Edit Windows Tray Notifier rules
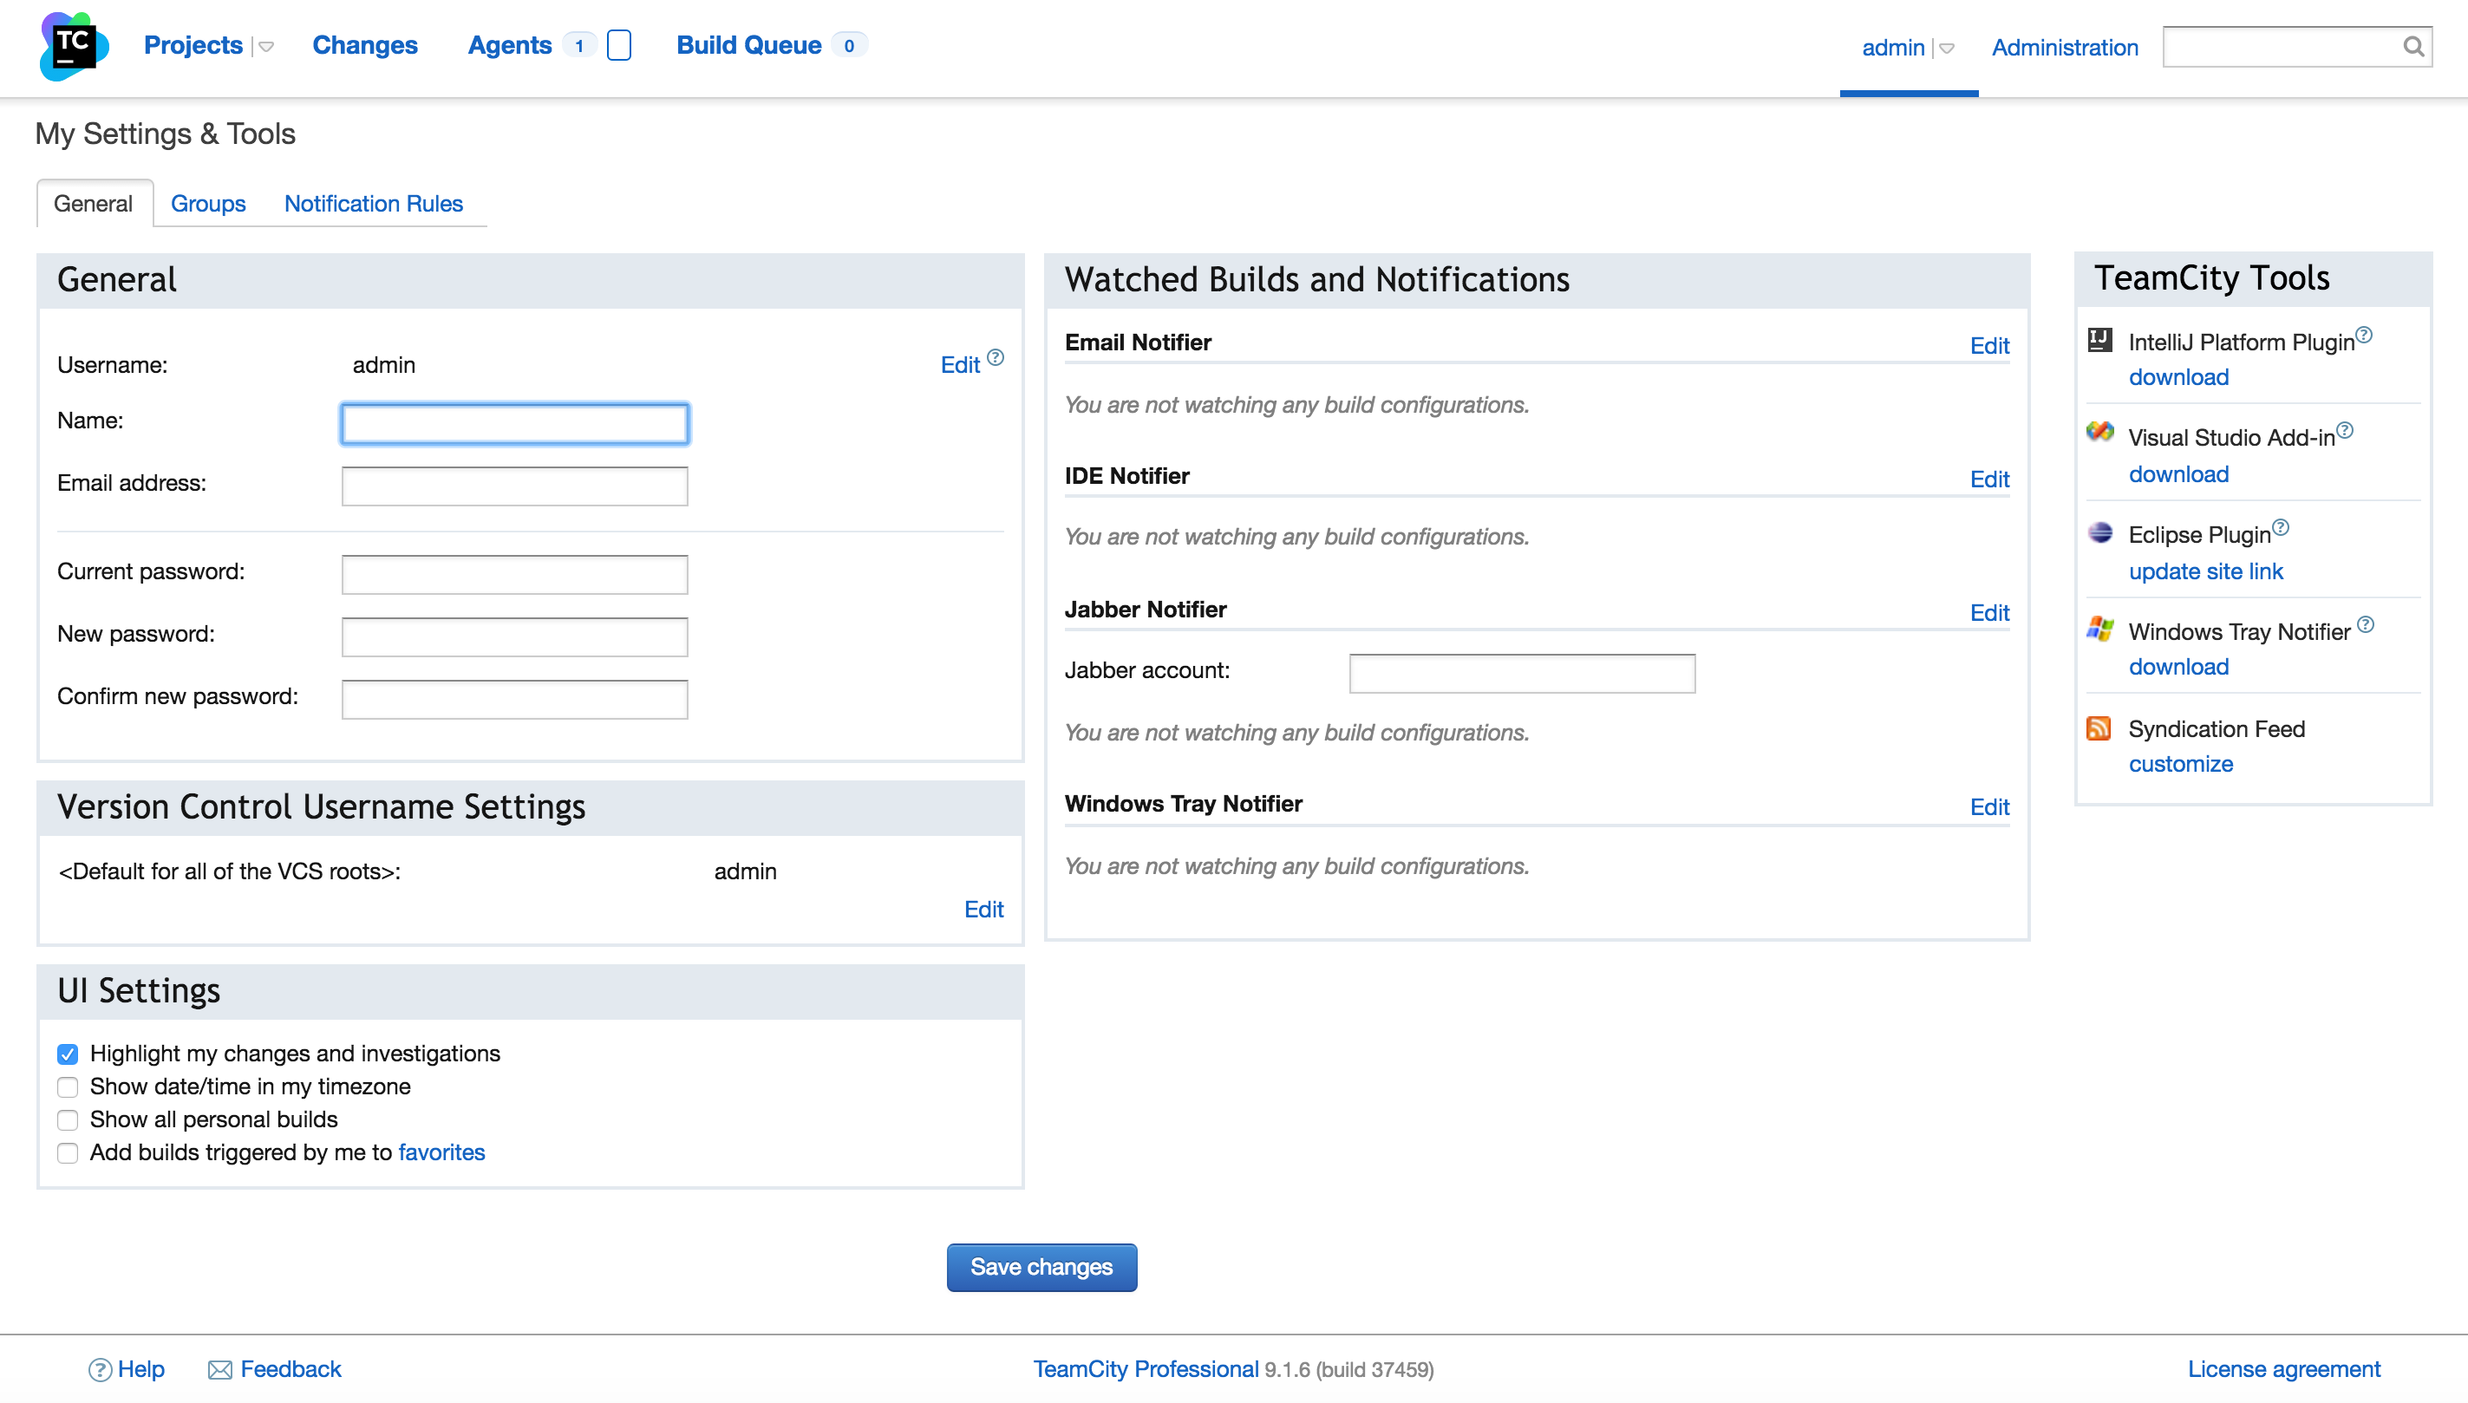Image resolution: width=2468 pixels, height=1403 pixels. click(x=1989, y=806)
